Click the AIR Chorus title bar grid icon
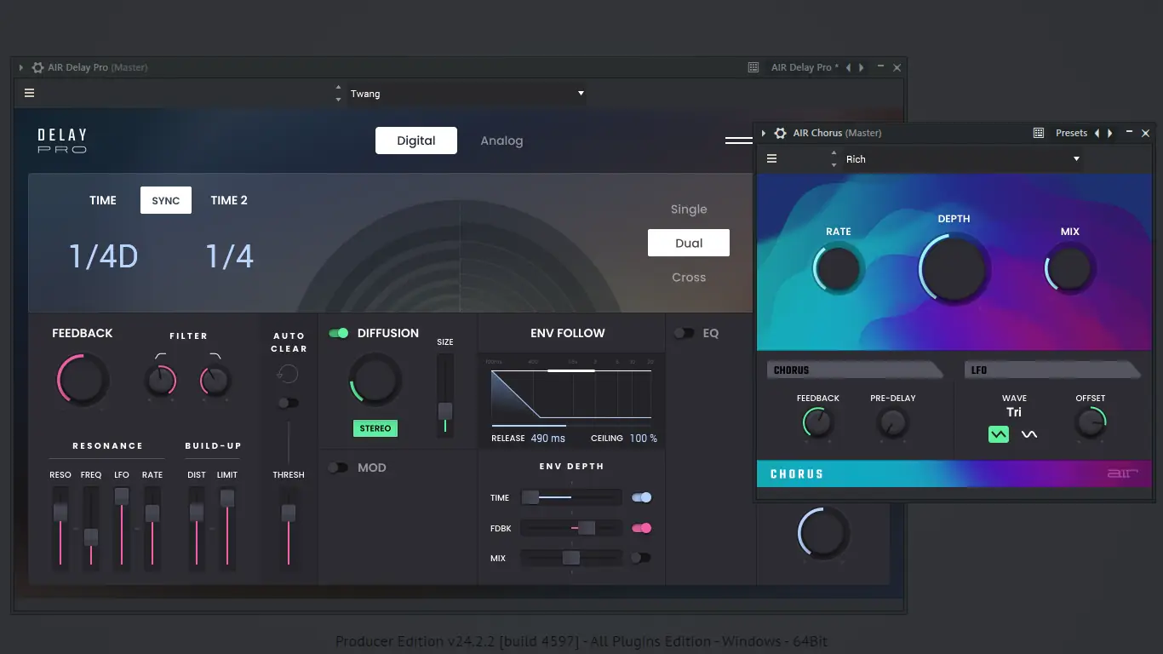This screenshot has width=1163, height=654. pyautogui.click(x=1039, y=133)
